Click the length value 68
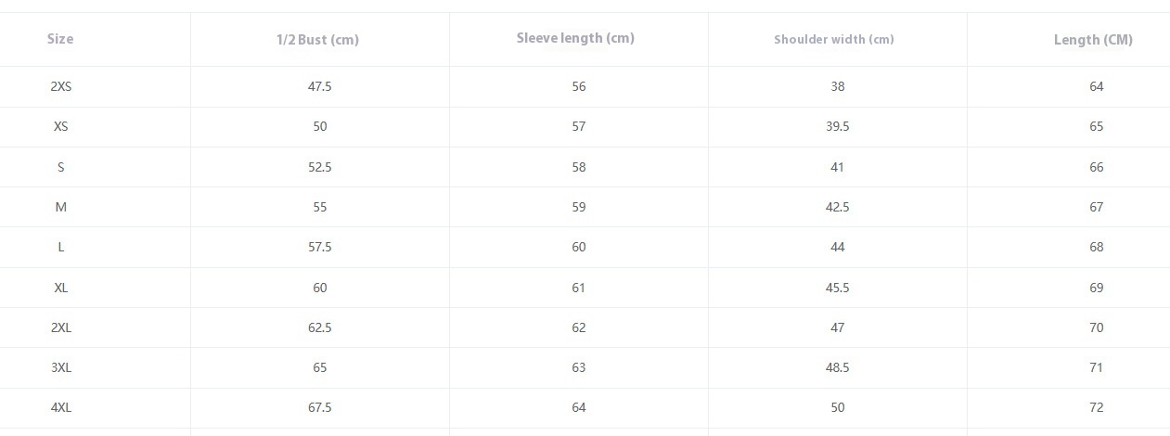 [1097, 247]
